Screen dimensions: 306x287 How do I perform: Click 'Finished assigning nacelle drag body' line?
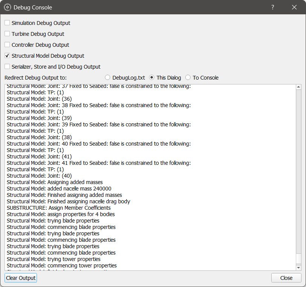[69, 201]
